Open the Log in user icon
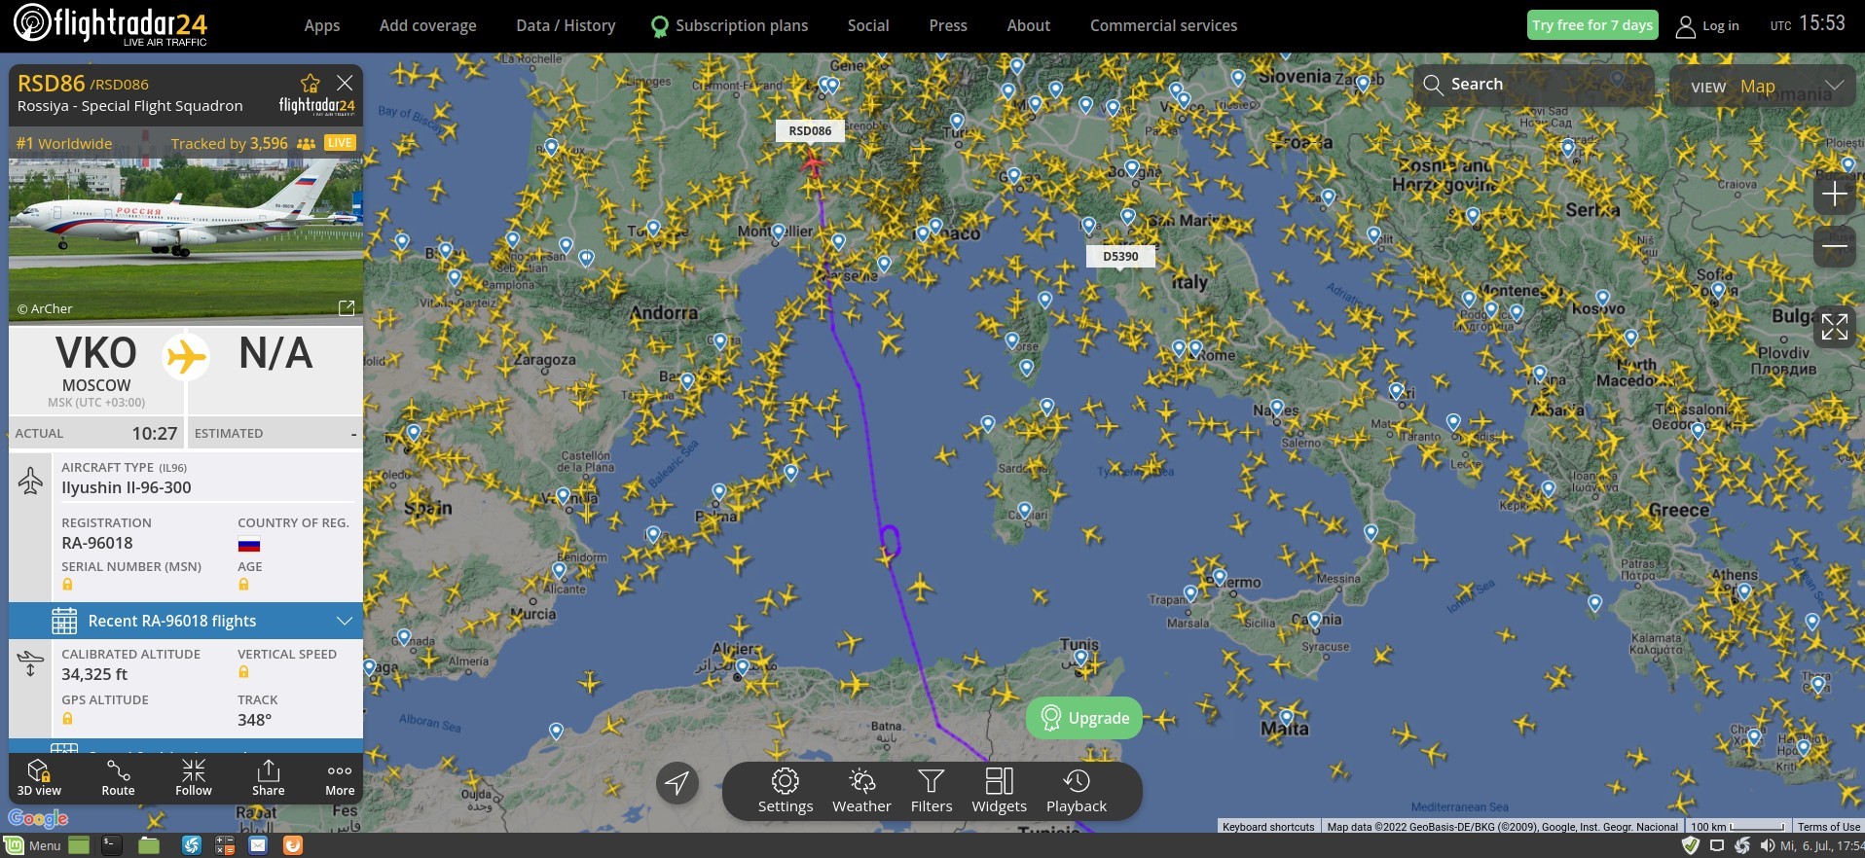1865x858 pixels. (1685, 26)
